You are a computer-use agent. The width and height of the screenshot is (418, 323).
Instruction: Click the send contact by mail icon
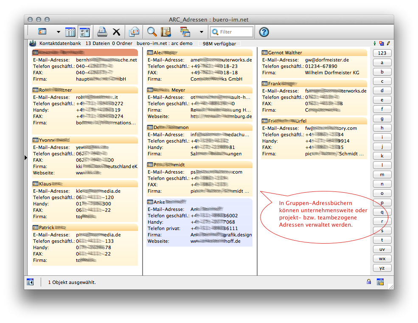[x=134, y=32]
